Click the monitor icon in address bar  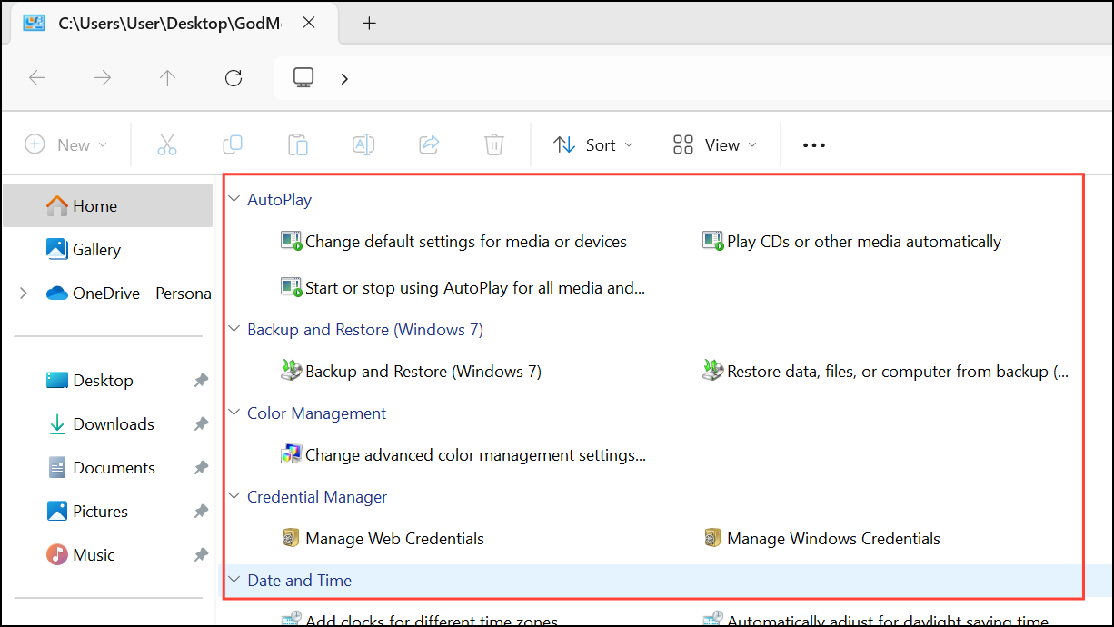(x=303, y=78)
